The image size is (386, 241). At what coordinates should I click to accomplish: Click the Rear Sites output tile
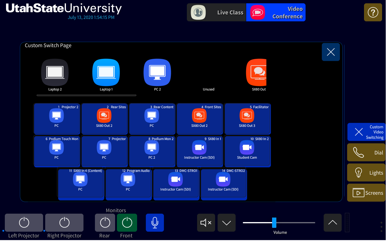click(104, 119)
